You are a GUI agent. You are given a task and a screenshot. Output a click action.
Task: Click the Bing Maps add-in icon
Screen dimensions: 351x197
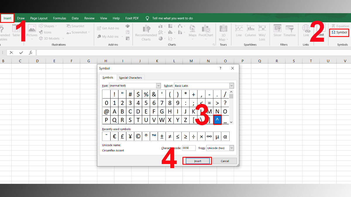[x=128, y=32]
